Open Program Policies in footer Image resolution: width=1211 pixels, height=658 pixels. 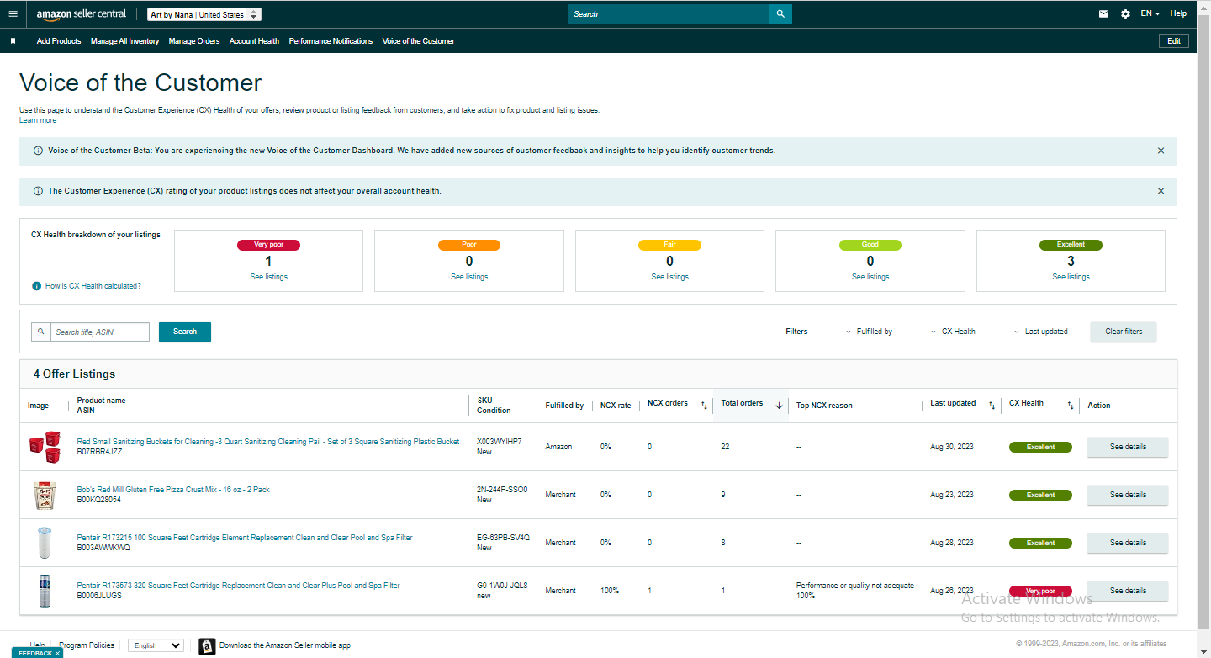point(87,645)
